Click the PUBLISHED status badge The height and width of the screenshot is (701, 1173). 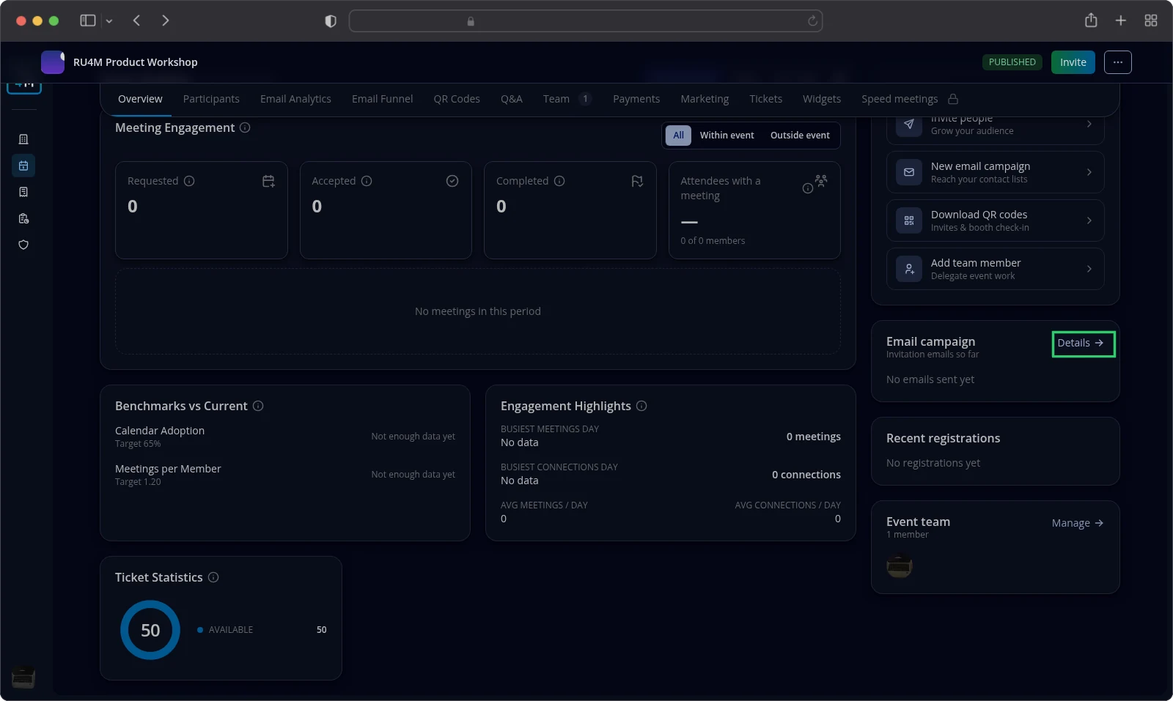coord(1012,62)
